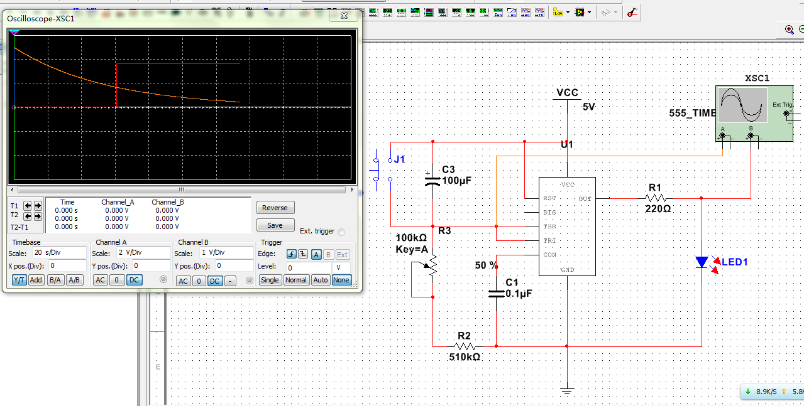Click the Timebase X pos.(Div) field
The image size is (804, 406).
66,266
